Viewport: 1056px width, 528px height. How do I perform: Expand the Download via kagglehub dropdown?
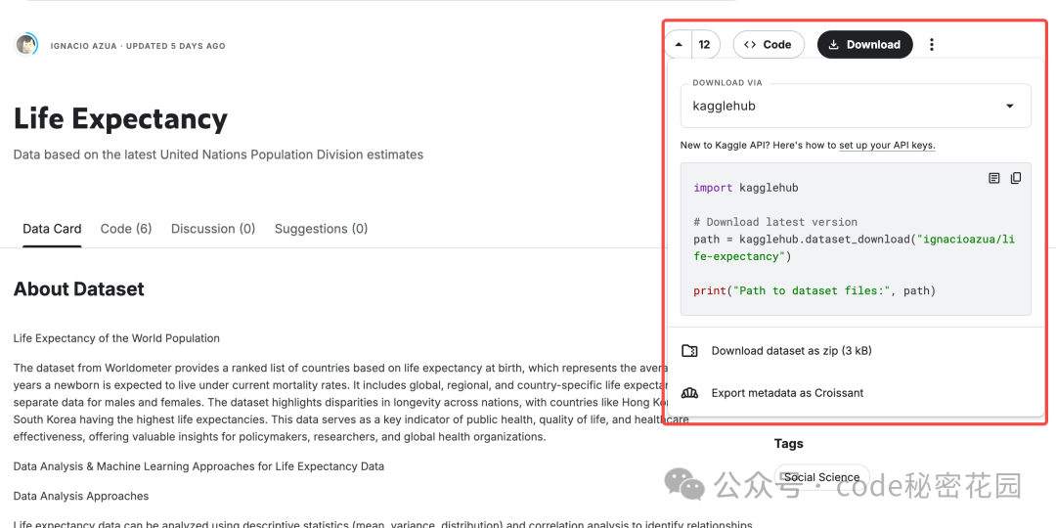(x=856, y=106)
